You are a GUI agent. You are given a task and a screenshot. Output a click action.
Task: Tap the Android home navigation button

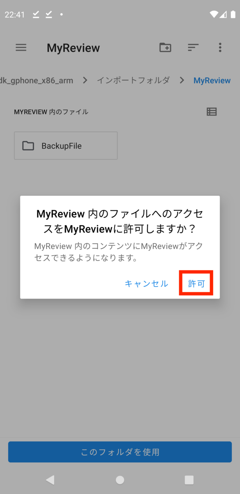[120, 480]
